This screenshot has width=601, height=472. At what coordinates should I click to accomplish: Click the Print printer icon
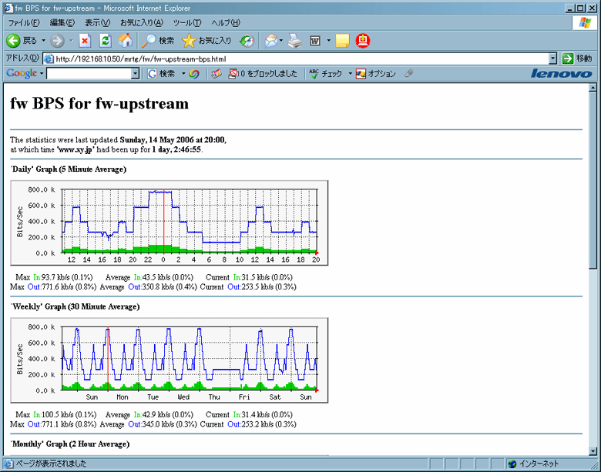pyautogui.click(x=294, y=40)
